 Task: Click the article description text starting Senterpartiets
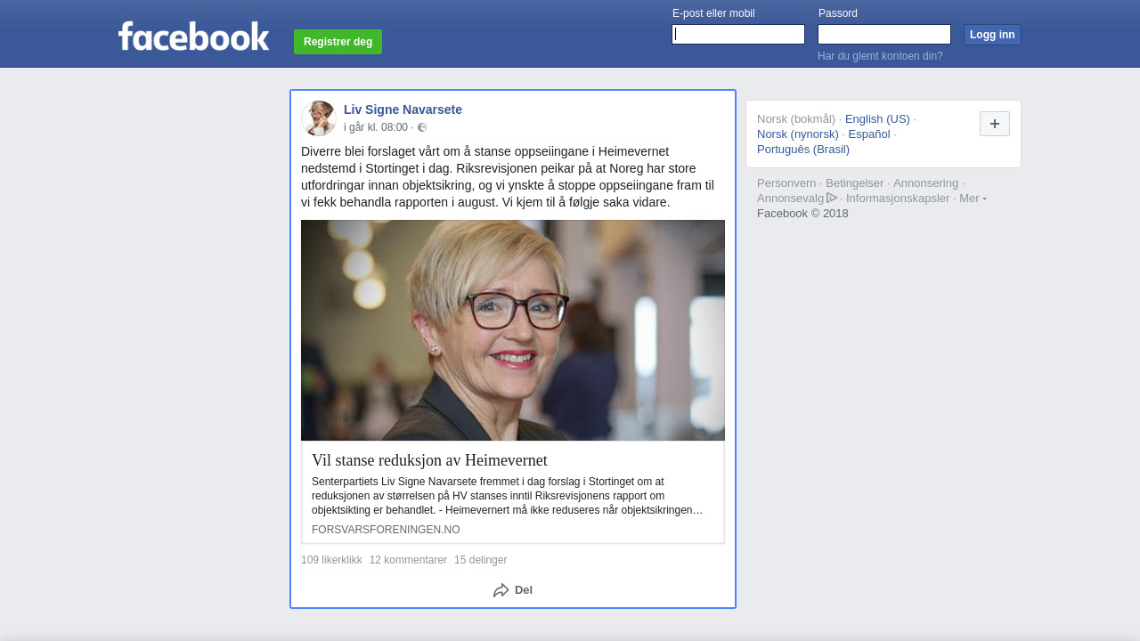click(x=508, y=496)
